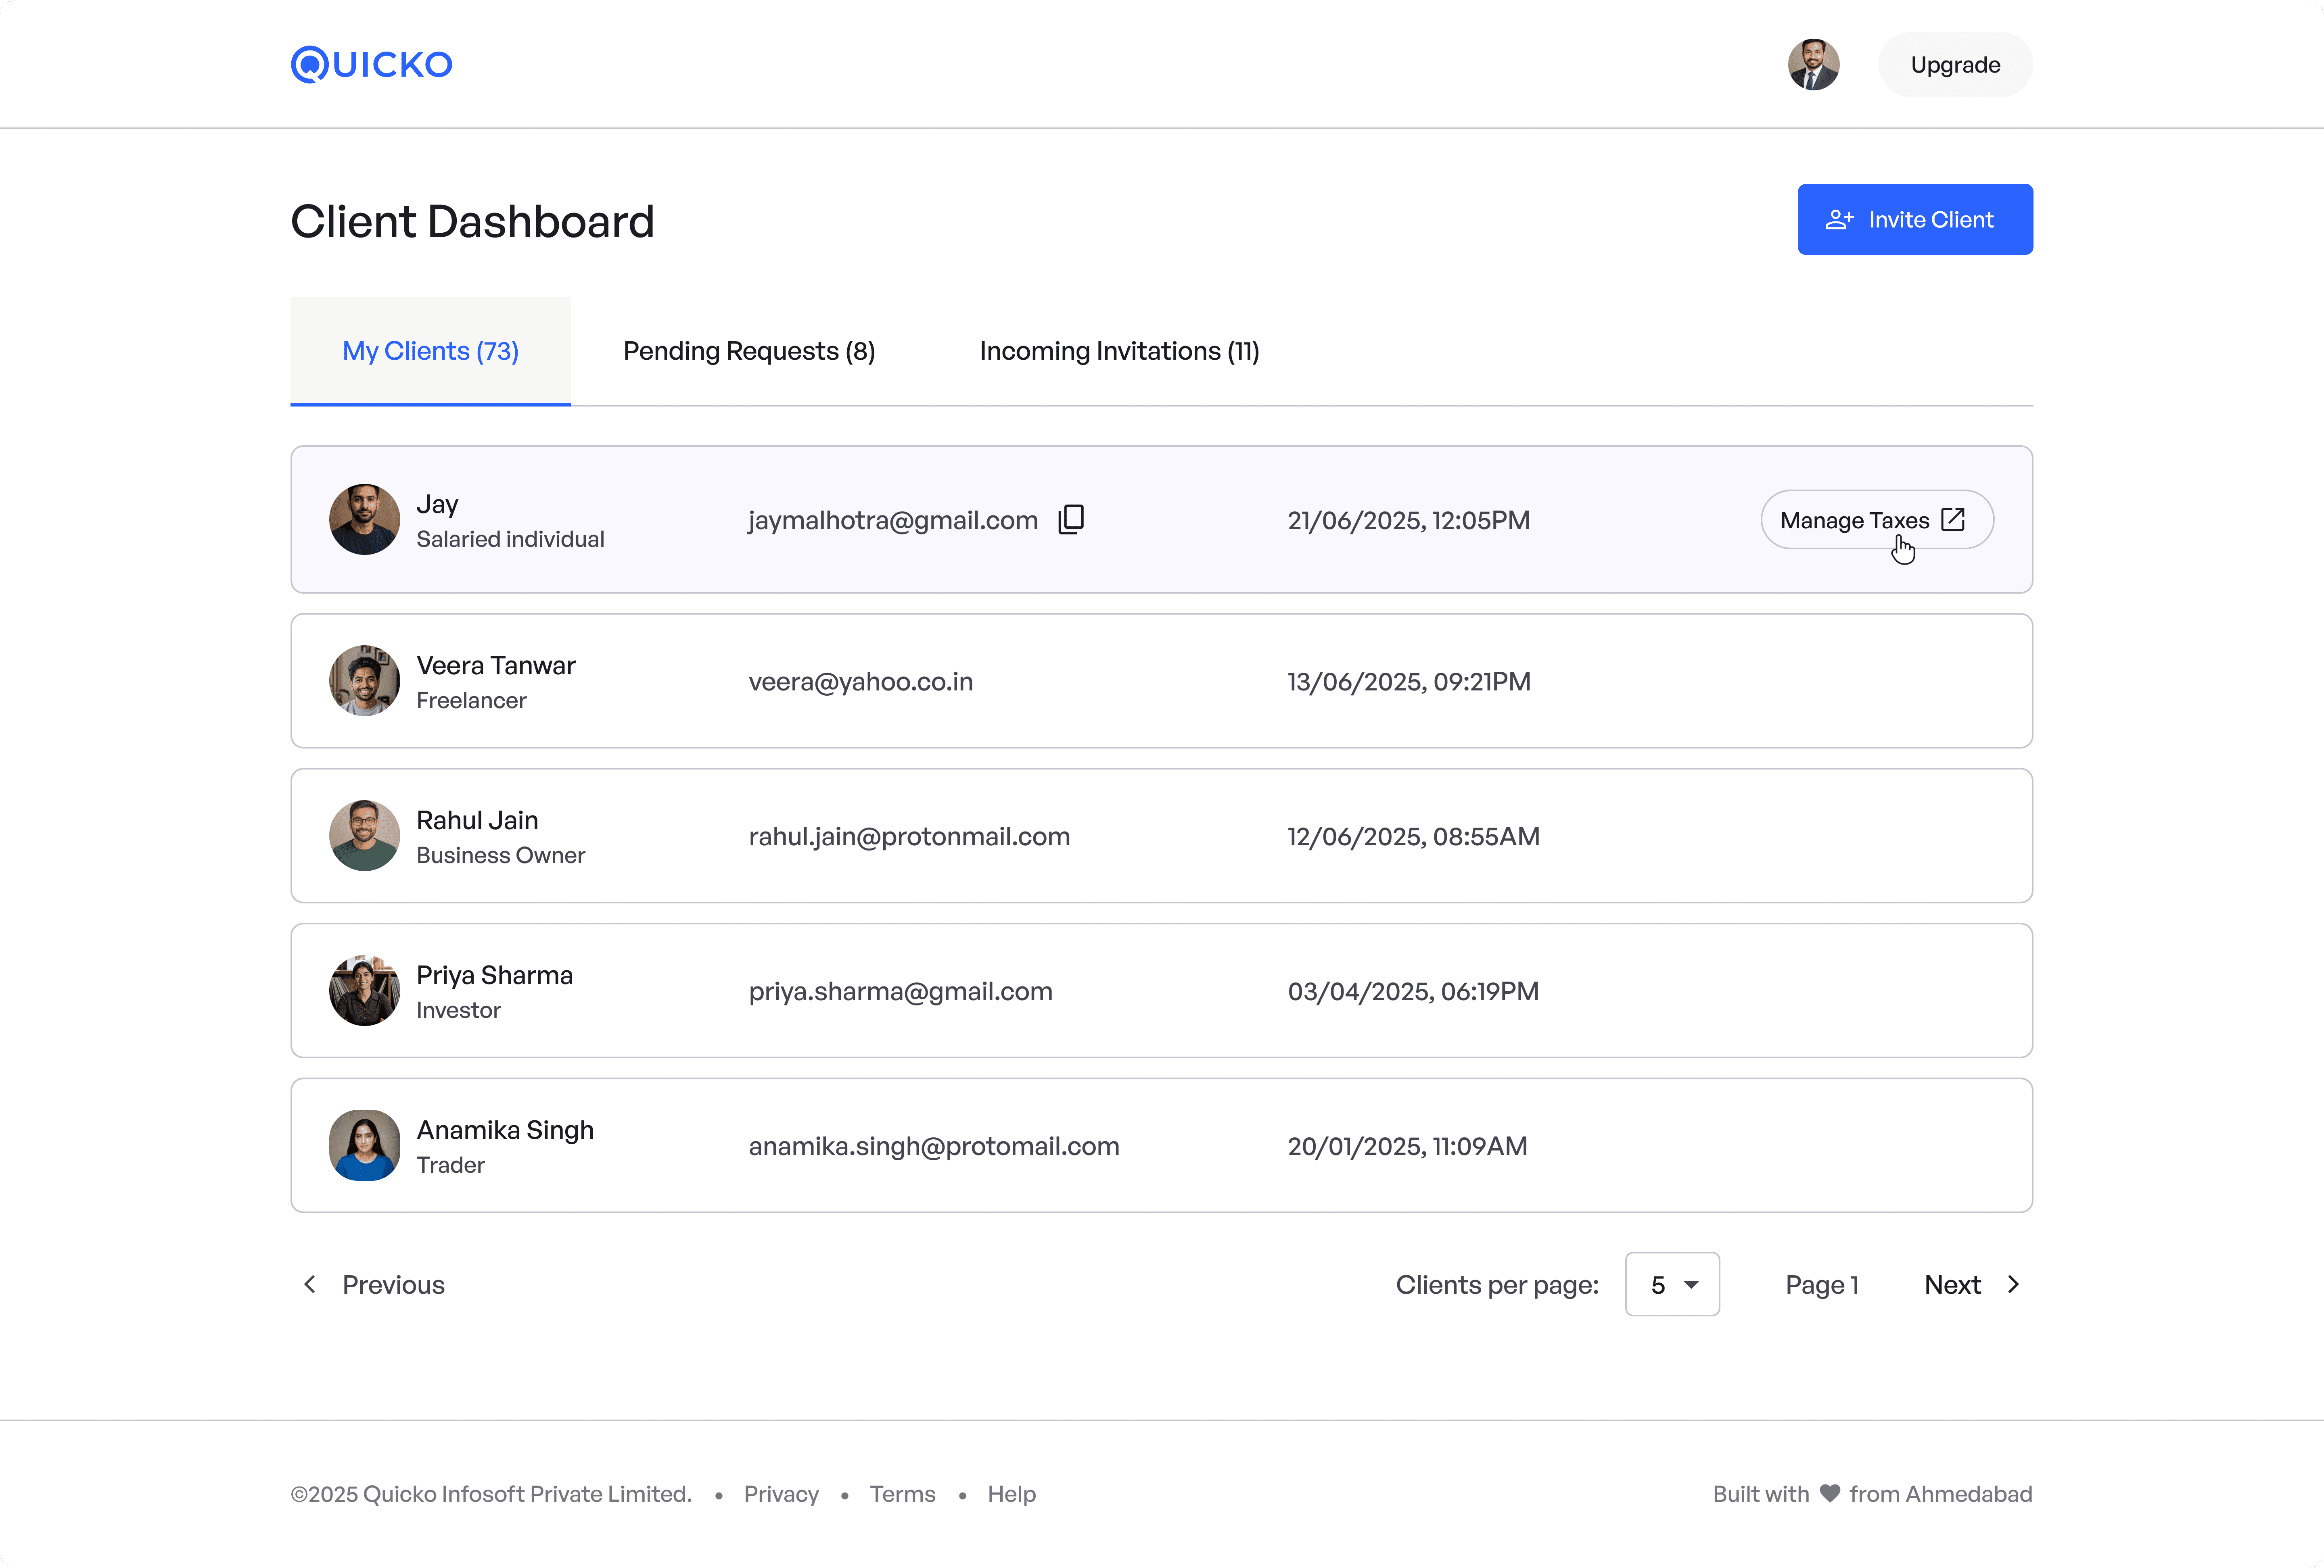The width and height of the screenshot is (2324, 1568).
Task: Click the Quicko logo
Action: coord(371,64)
